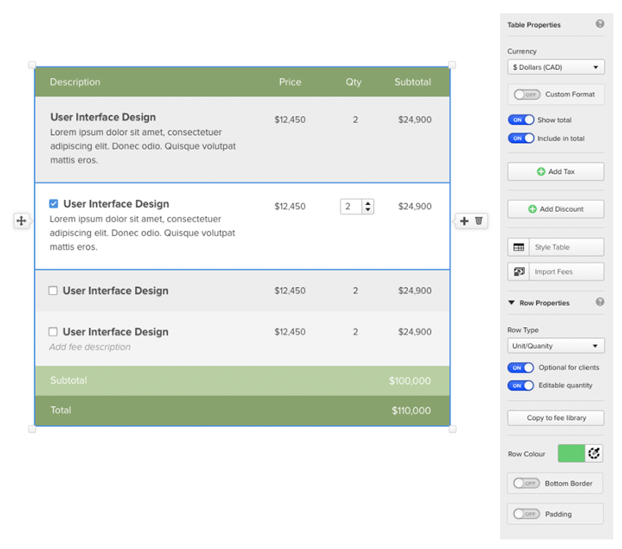Click the move row drag handle icon
The width and height of the screenshot is (622, 549).
pos(21,220)
